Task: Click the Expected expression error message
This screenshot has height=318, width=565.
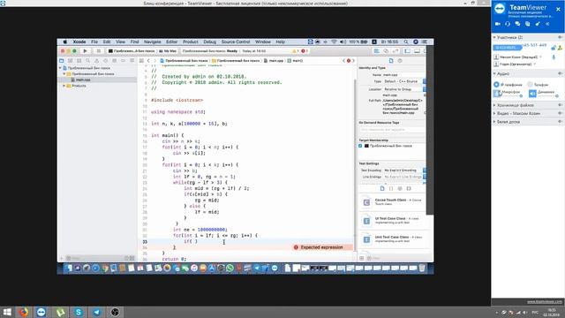Action: coord(321,247)
